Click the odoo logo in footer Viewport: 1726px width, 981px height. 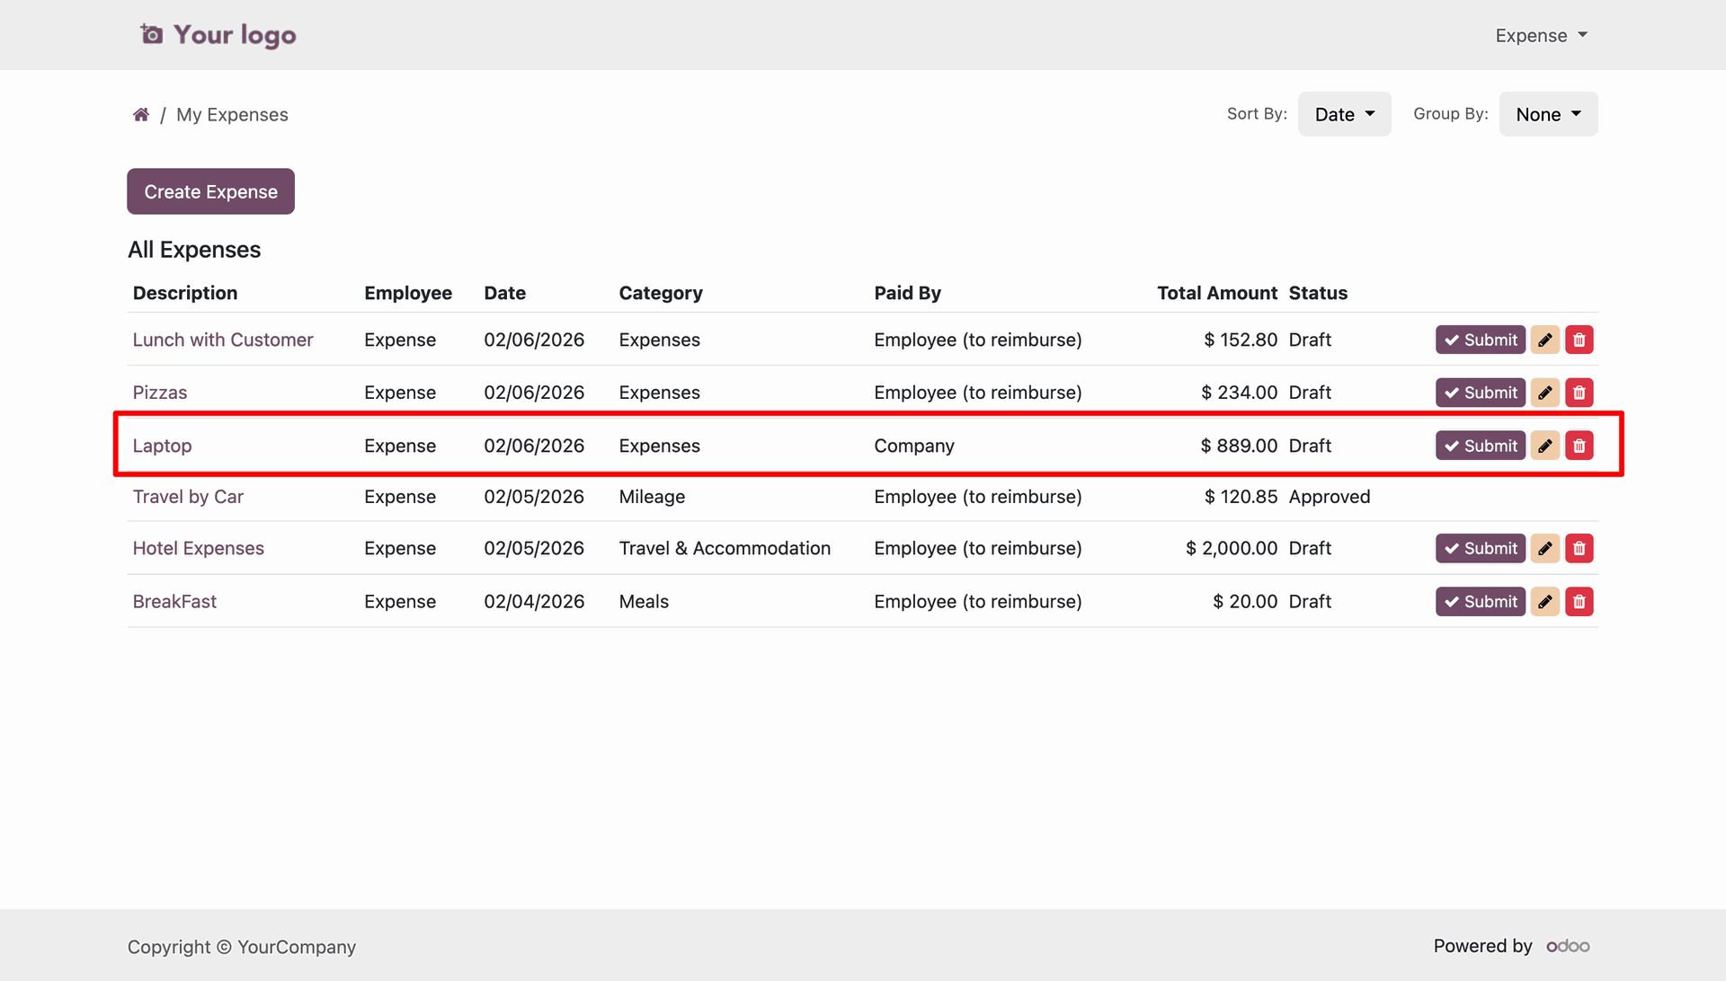[x=1568, y=946]
